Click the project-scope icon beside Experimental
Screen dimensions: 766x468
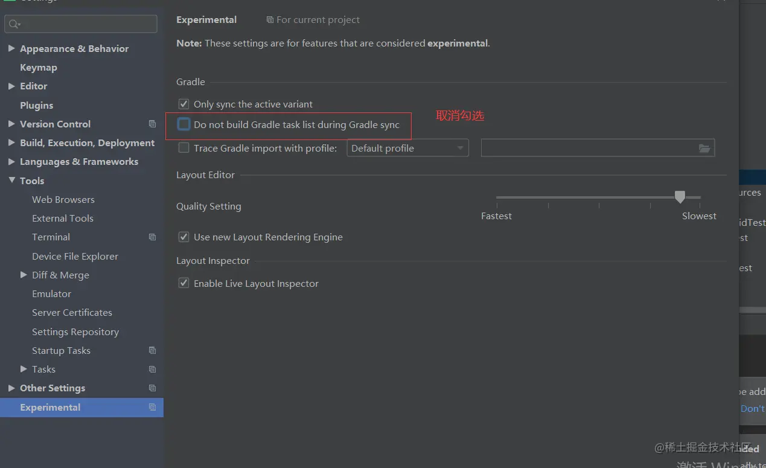[152, 407]
